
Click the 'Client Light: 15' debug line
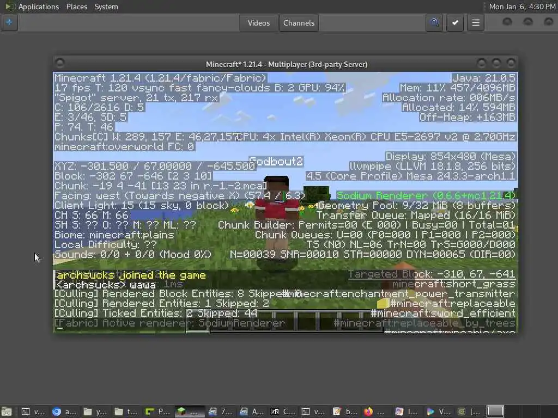coord(142,205)
